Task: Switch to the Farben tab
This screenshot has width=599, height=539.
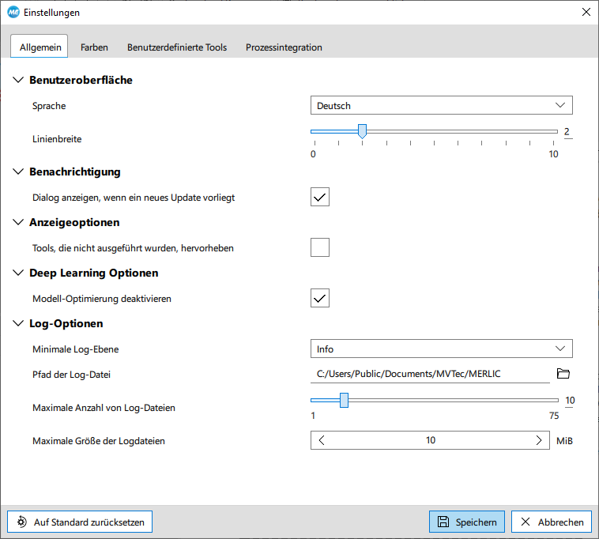Action: (94, 47)
